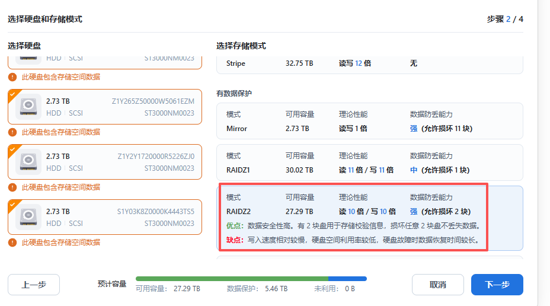The height and width of the screenshot is (306, 550).
Task: Click the warning icon under the topmost cut-off disk
Action: pos(12,77)
